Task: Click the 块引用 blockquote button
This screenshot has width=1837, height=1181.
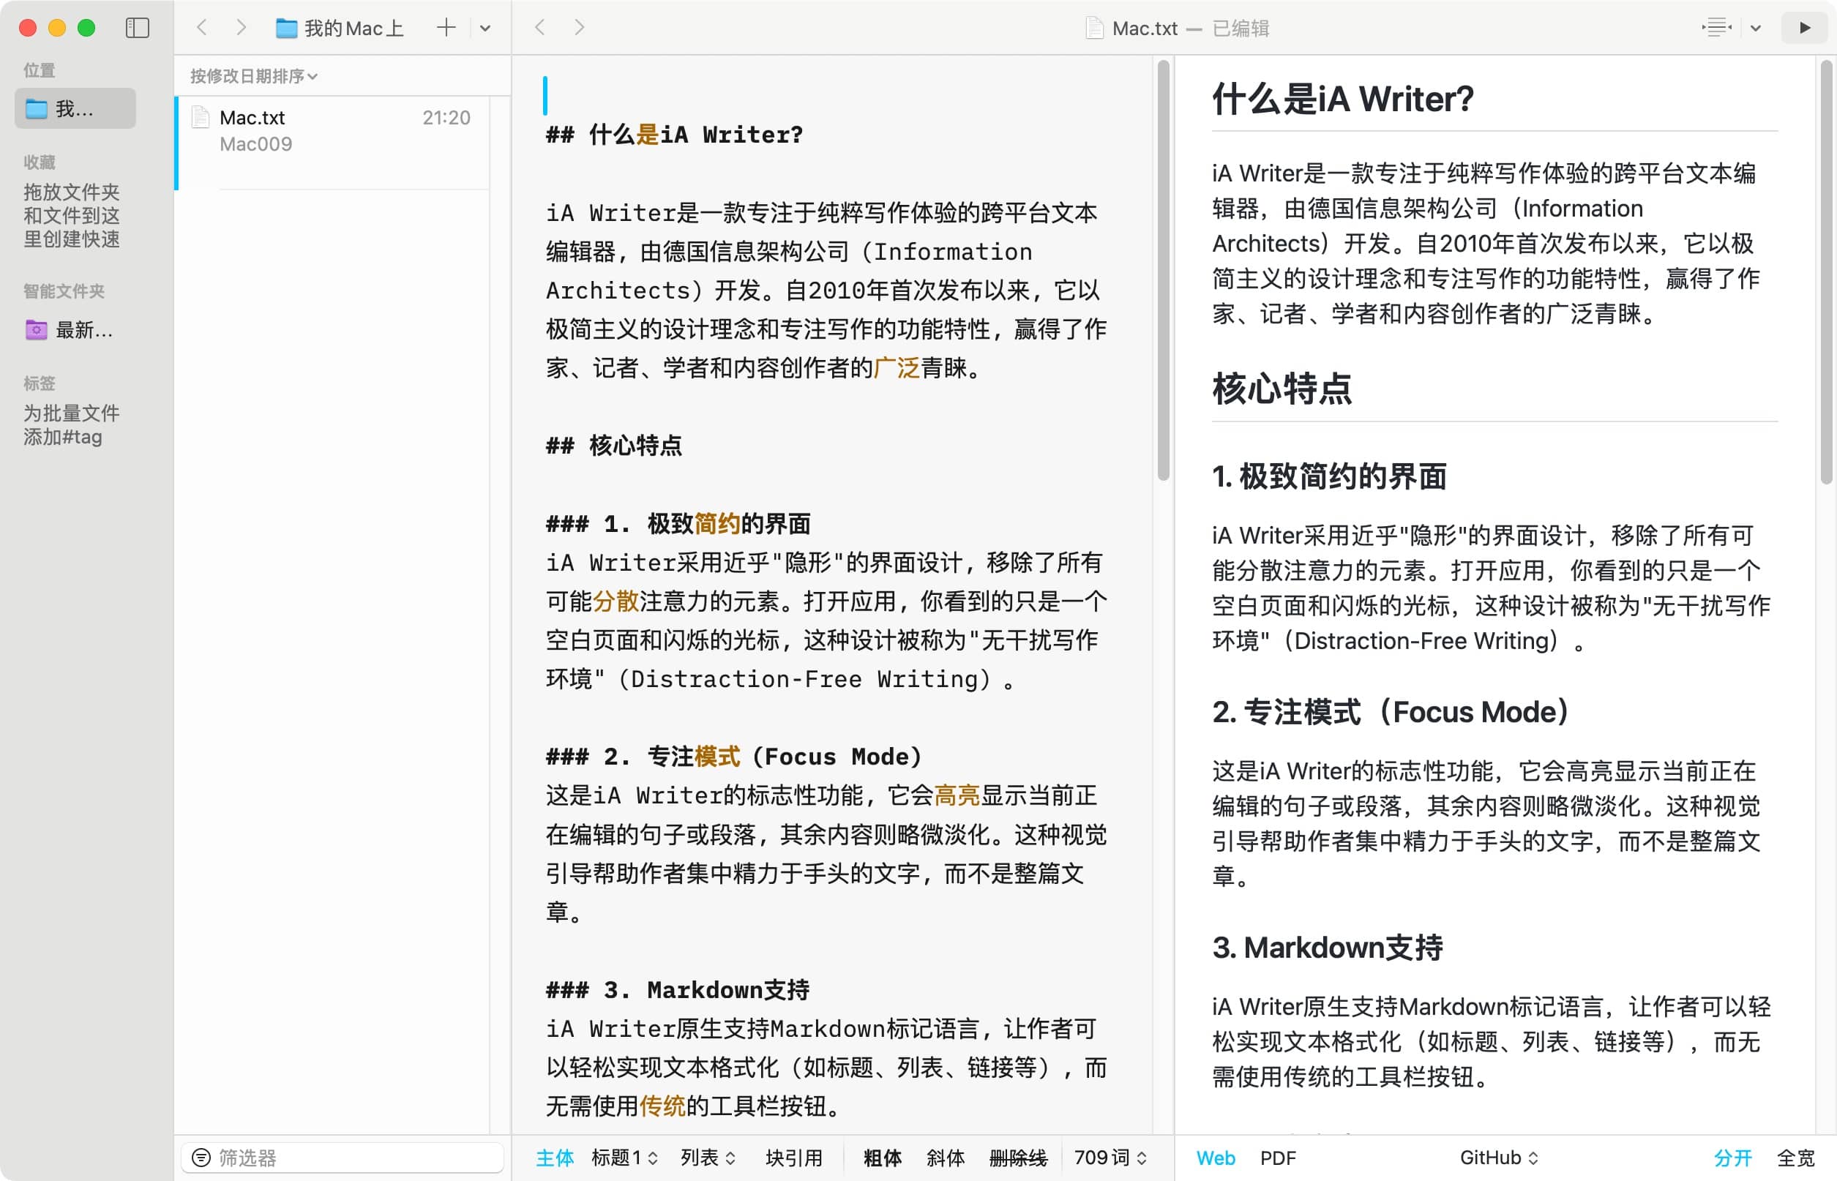Action: point(793,1158)
